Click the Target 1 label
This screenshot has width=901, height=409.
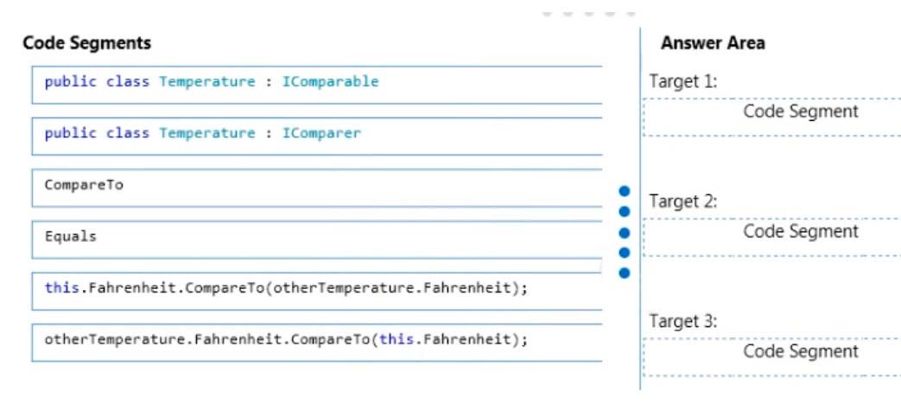(x=683, y=81)
